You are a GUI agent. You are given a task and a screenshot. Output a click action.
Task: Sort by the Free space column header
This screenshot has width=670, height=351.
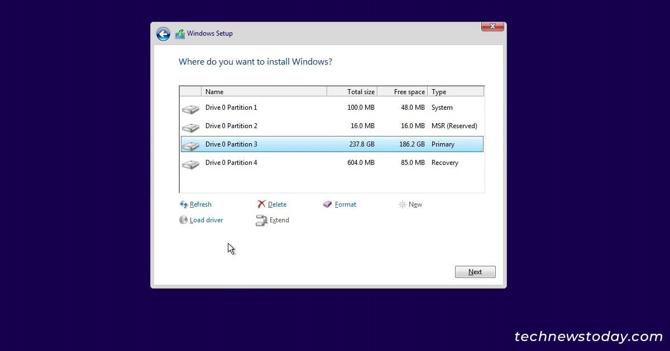(403, 92)
